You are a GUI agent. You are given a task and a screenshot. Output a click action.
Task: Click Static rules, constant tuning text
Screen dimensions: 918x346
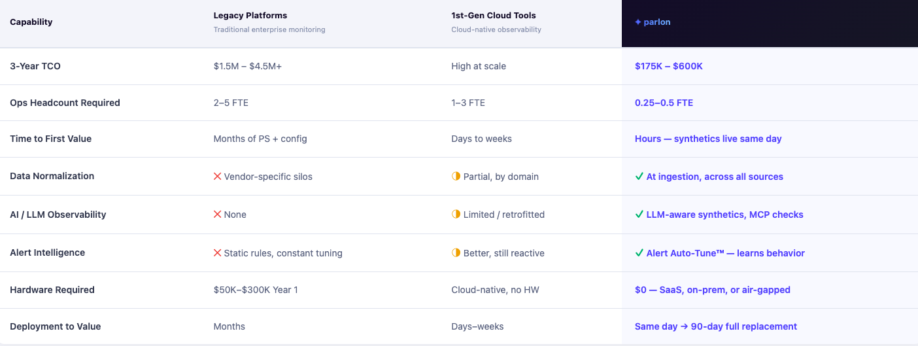tap(283, 253)
